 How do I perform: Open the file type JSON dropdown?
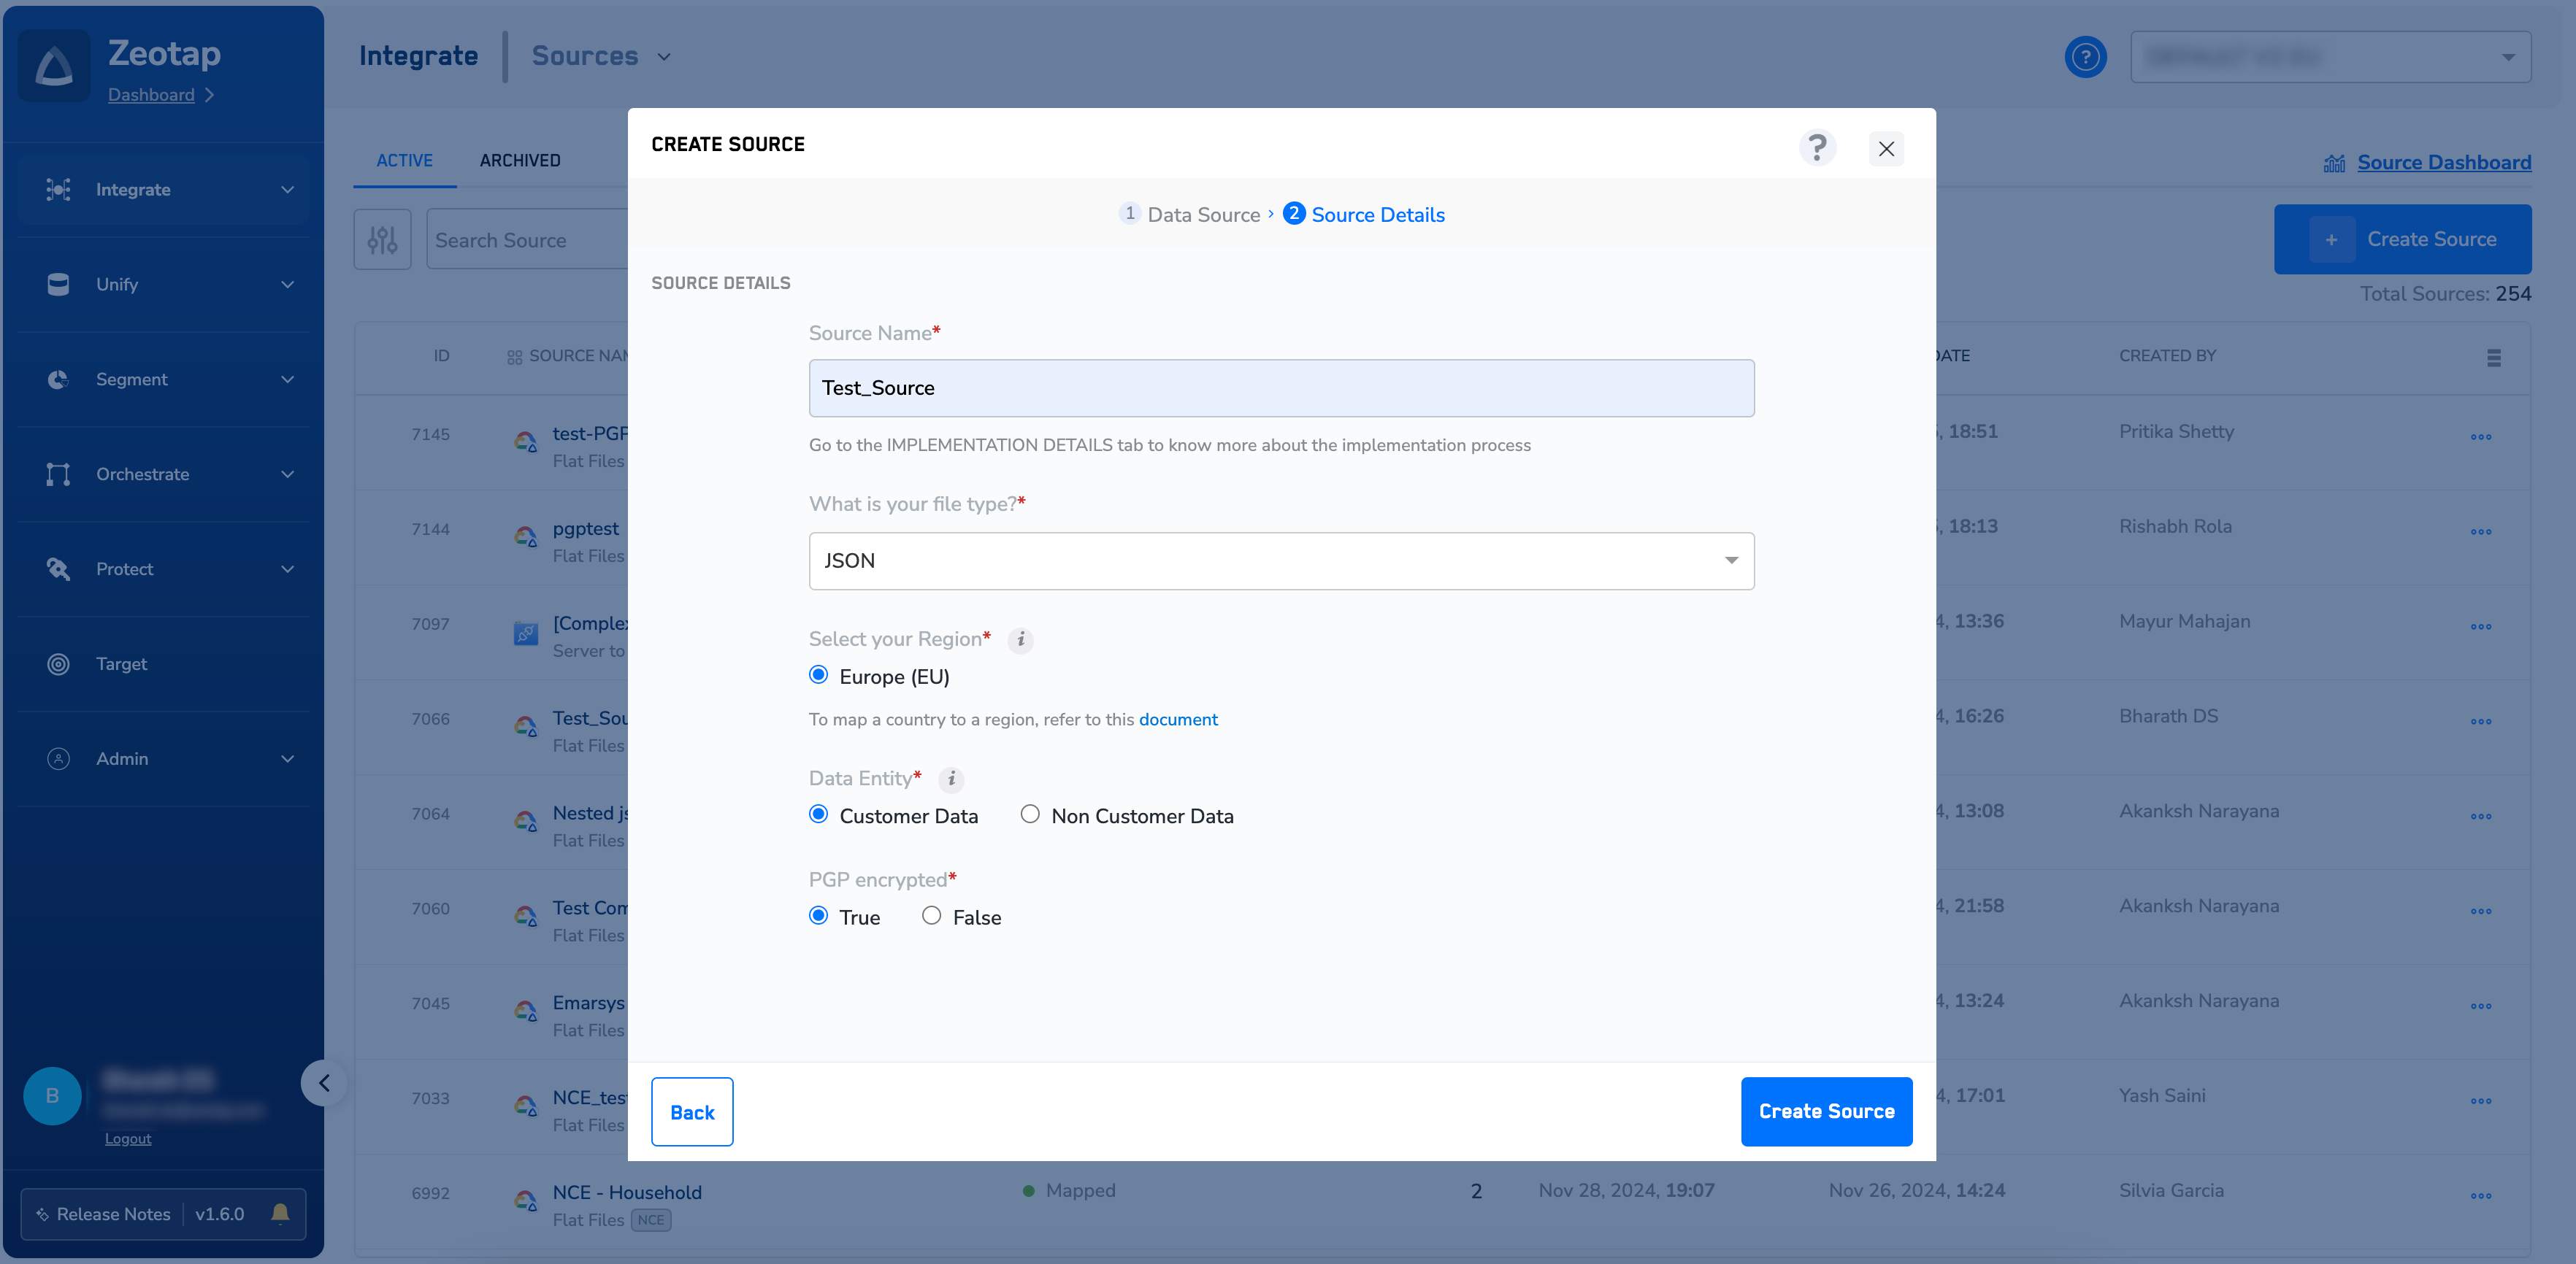click(1281, 560)
